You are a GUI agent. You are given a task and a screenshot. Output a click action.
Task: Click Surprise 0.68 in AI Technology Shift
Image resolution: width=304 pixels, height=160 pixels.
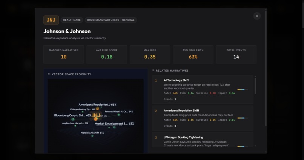(206, 93)
